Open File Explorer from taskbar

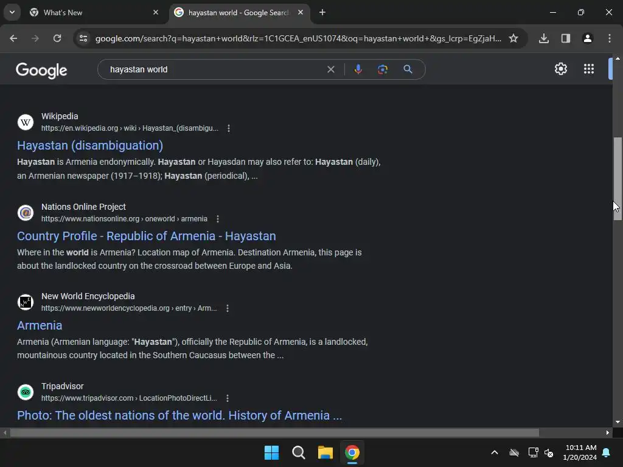[325, 452]
